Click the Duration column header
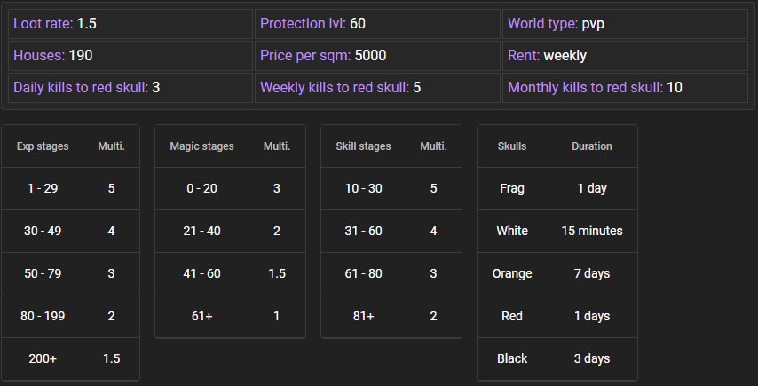This screenshot has height=386, width=758. pyautogui.click(x=592, y=146)
